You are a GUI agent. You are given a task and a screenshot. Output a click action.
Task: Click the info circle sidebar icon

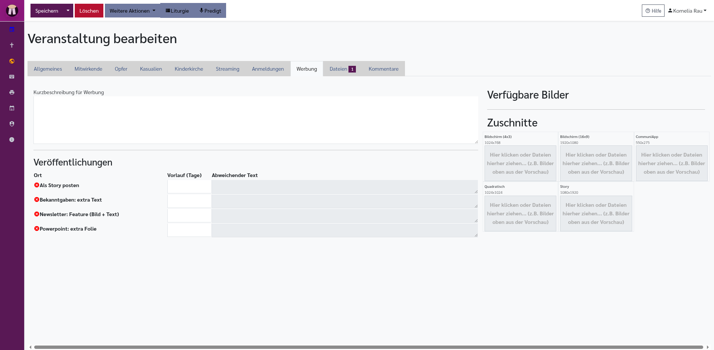click(x=12, y=139)
